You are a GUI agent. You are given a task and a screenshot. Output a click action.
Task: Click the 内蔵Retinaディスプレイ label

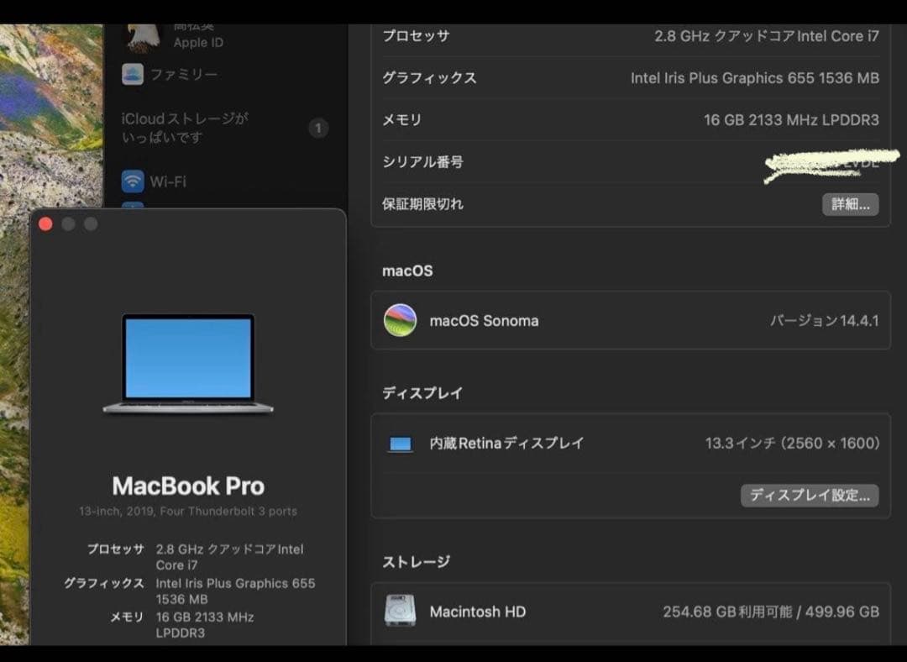point(506,444)
